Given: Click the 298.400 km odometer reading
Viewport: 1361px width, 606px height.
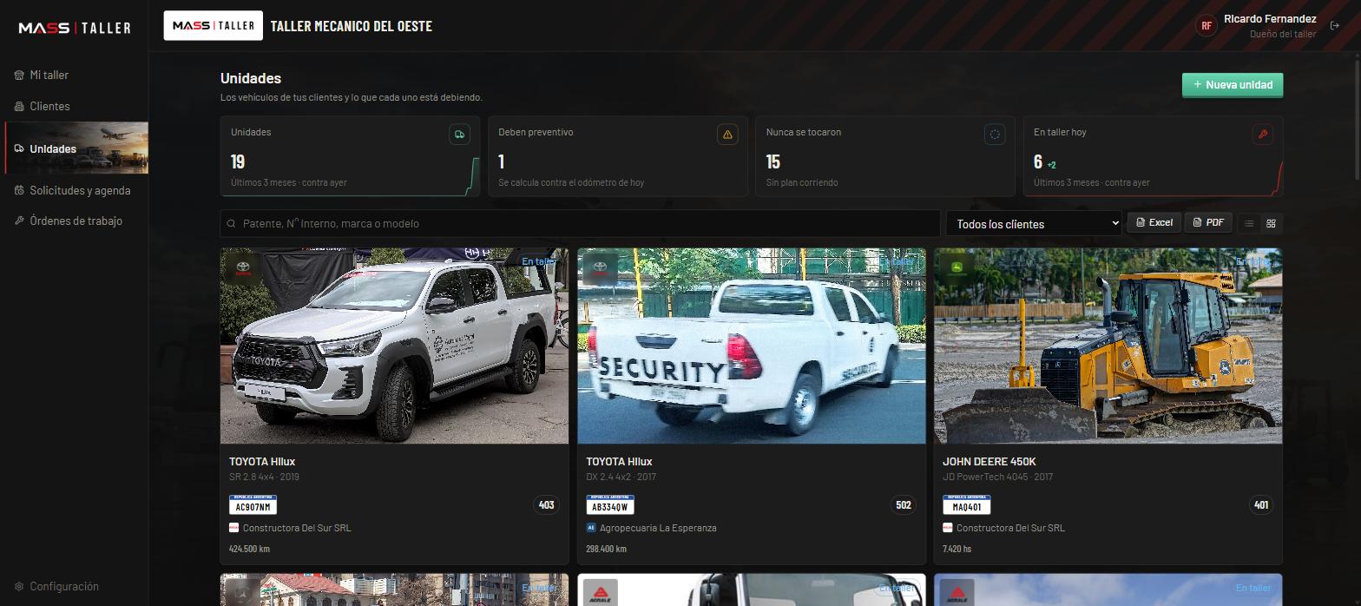Looking at the screenshot, I should [x=607, y=549].
